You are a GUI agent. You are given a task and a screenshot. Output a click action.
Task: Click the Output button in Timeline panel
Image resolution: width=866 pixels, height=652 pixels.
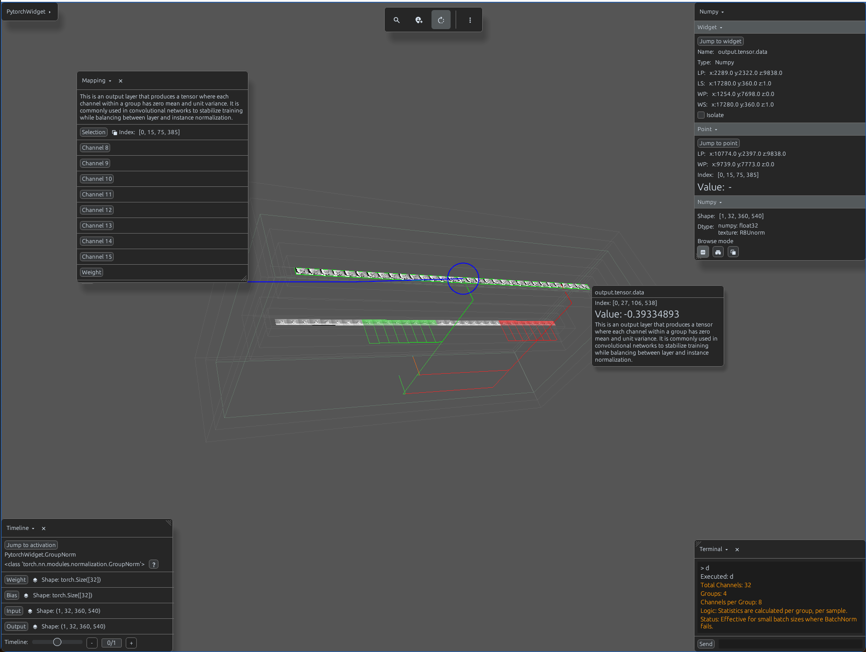(16, 626)
